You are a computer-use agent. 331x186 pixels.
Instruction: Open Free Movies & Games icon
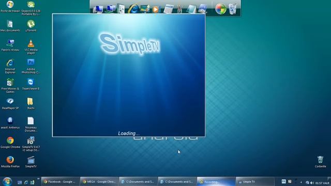(10, 86)
